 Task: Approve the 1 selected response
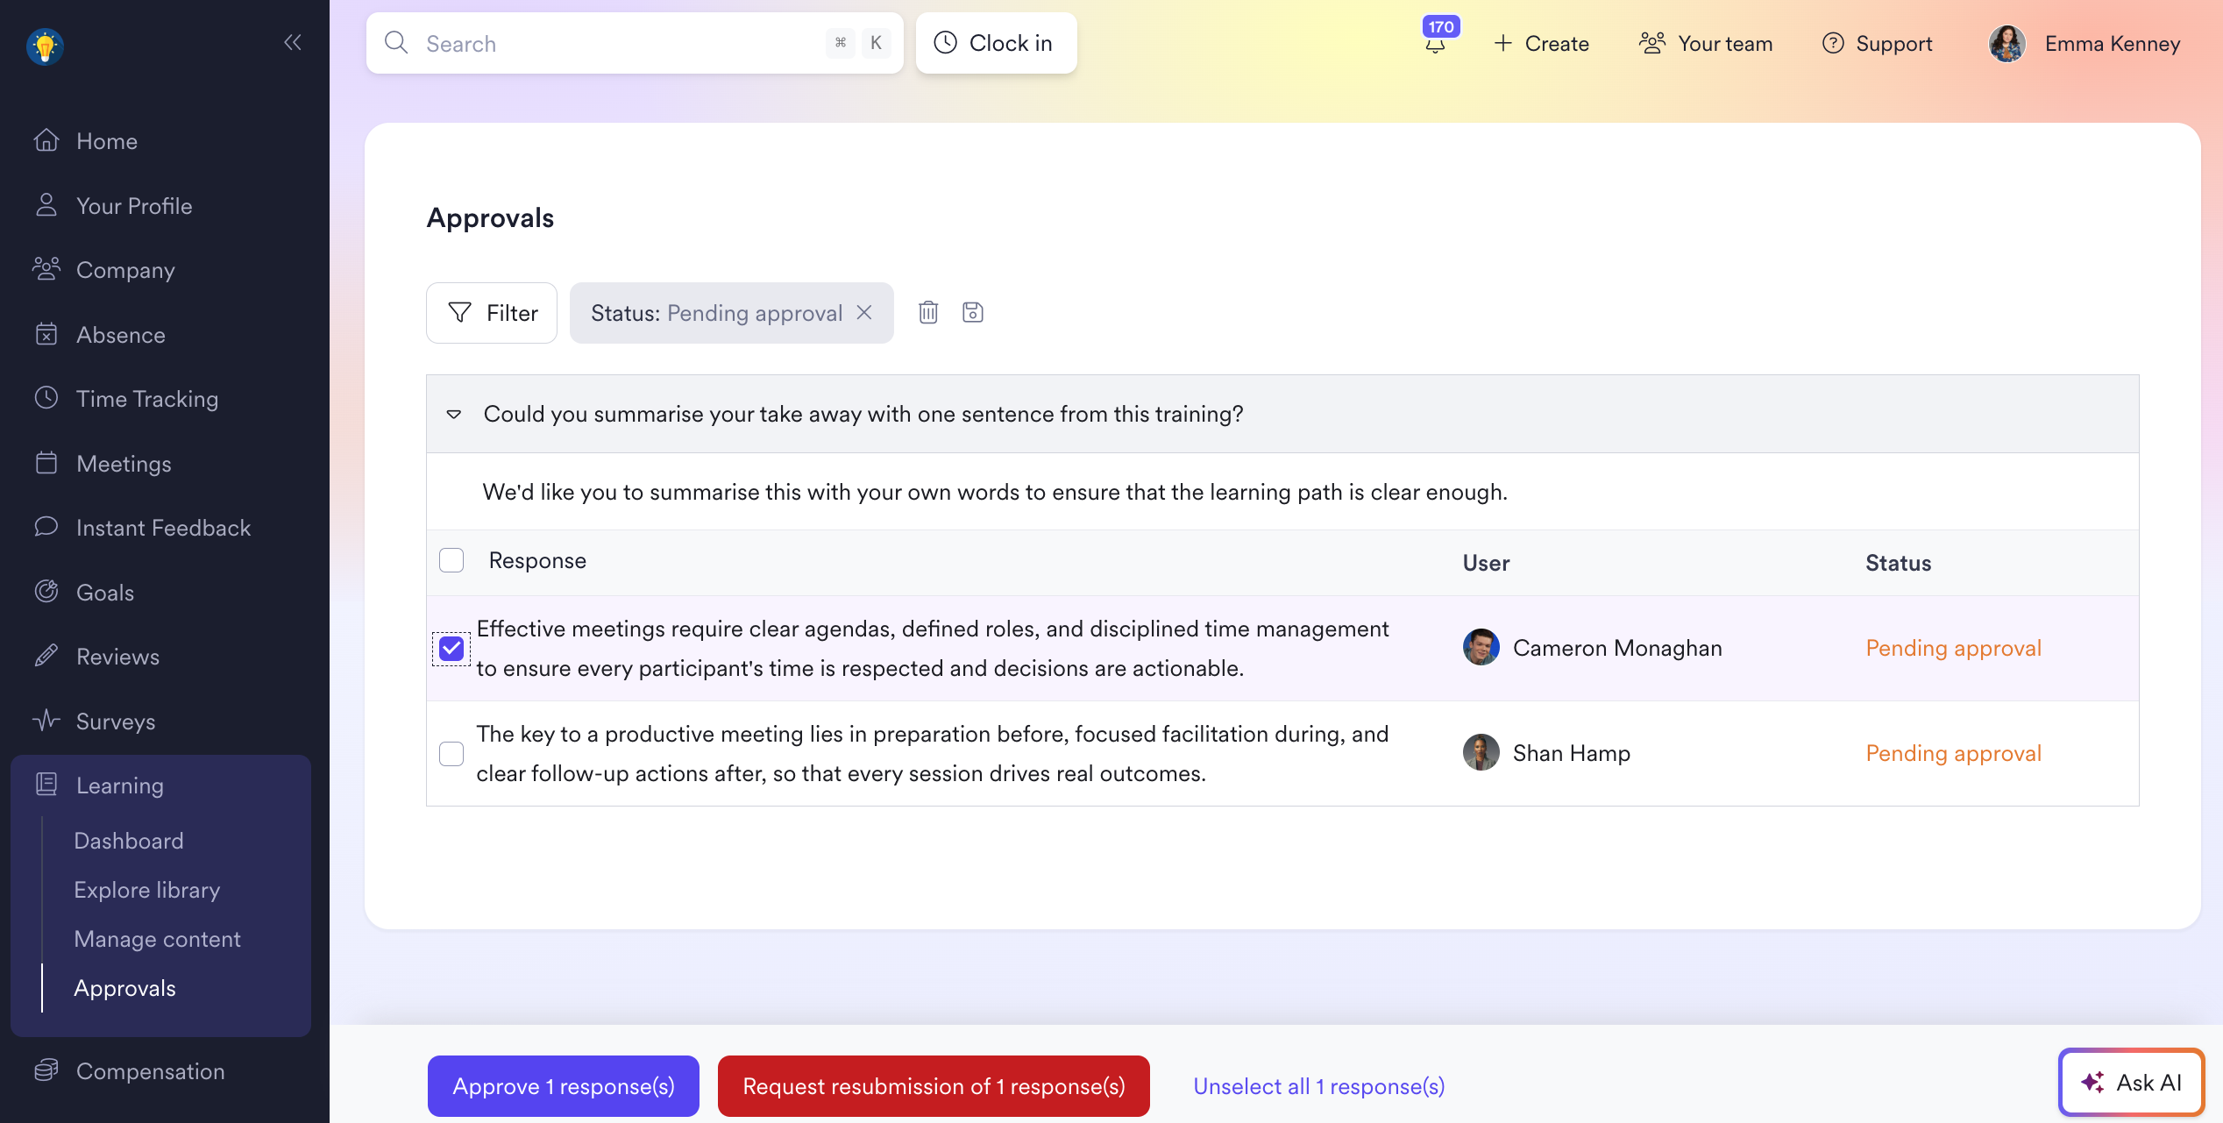[x=563, y=1086]
